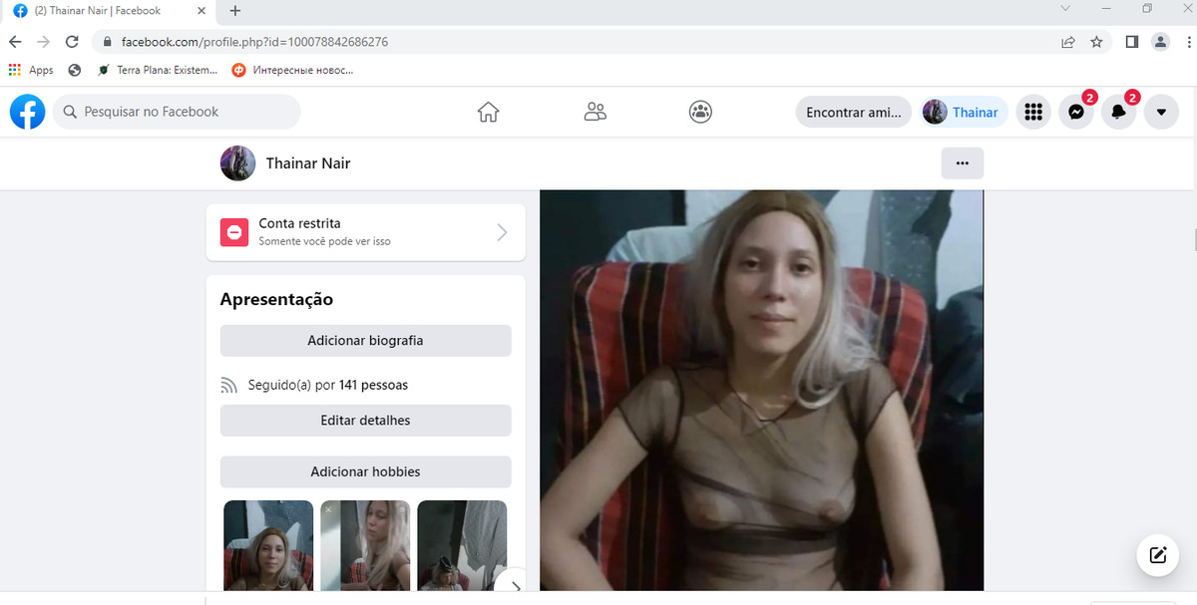Open the Facebook home feed icon
Screen dimensions: 1197x605
[488, 112]
